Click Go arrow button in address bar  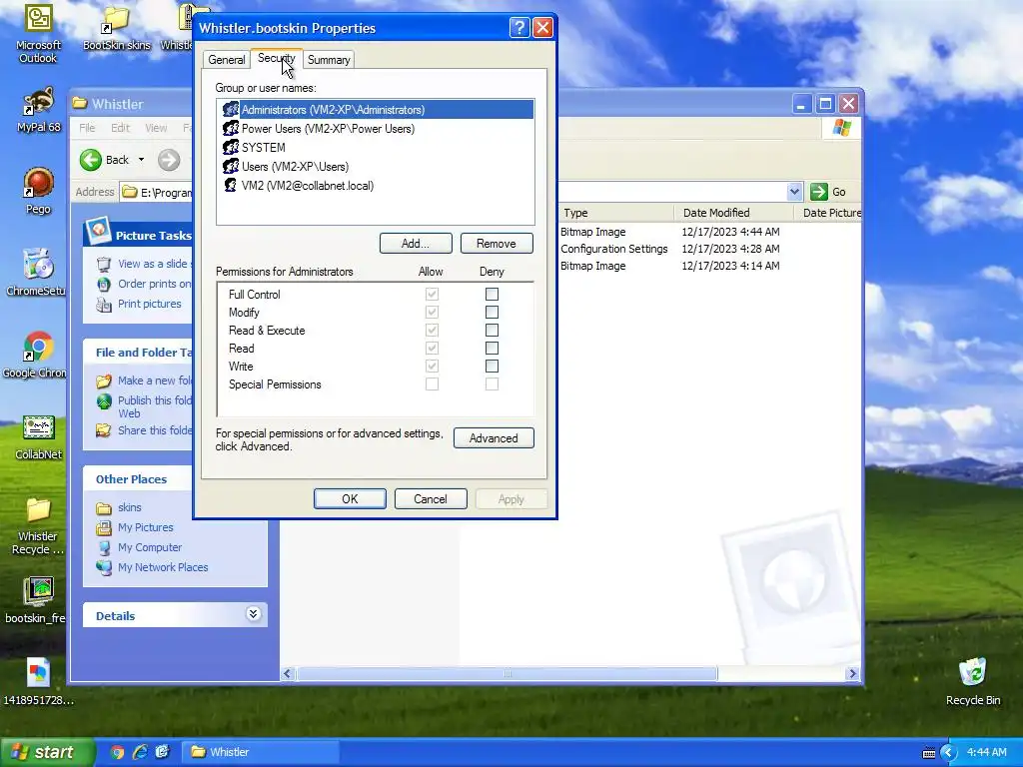pos(819,192)
